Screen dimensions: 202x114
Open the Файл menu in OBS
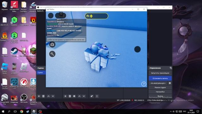coord(40,11)
